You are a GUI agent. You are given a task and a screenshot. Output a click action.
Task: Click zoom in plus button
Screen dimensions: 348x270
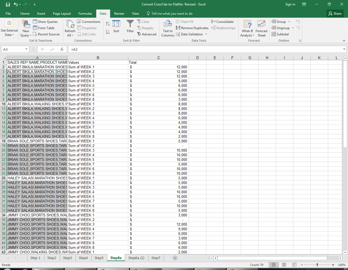tap(333, 265)
